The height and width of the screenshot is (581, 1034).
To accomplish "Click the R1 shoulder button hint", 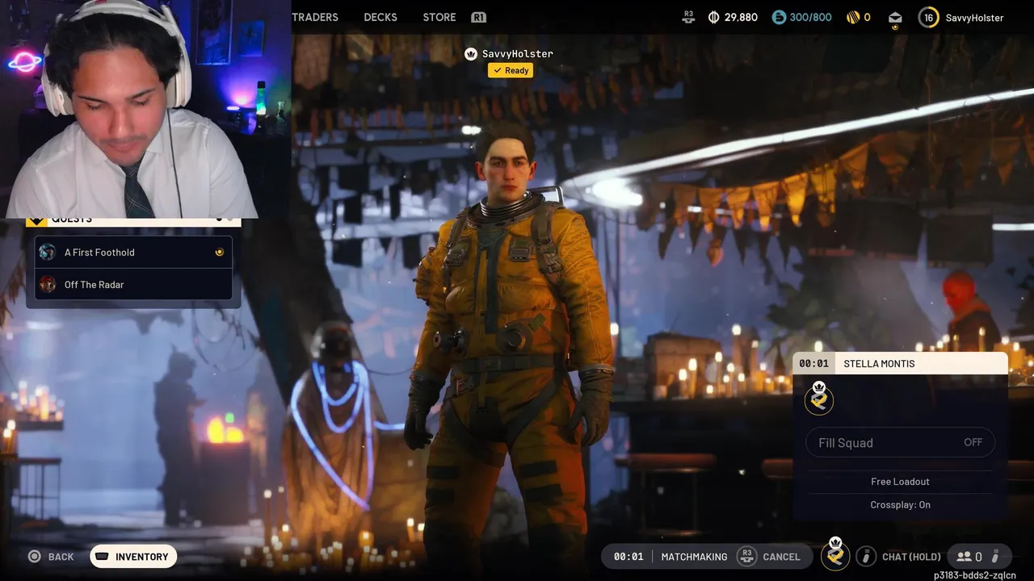I will pos(478,17).
